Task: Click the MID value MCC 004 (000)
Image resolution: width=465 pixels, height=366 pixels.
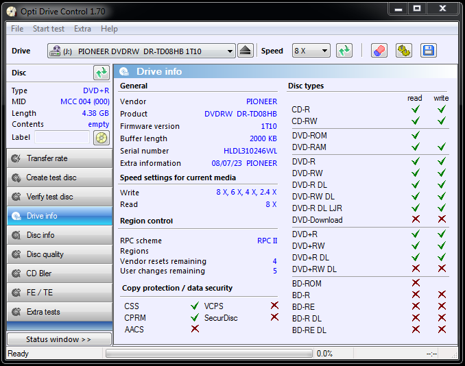Action: (85, 101)
